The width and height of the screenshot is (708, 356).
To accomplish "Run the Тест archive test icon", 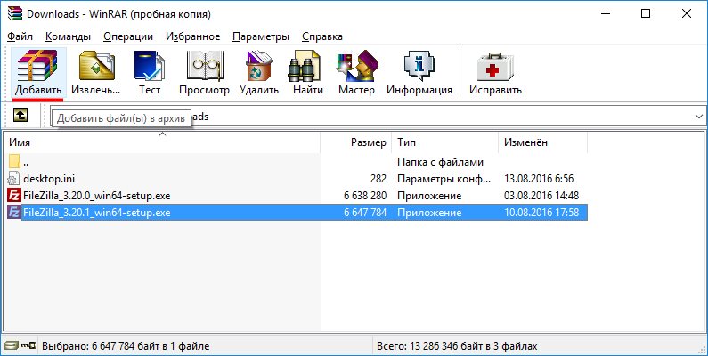I will coord(150,66).
